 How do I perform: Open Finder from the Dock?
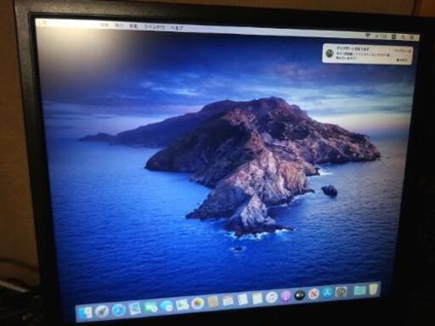pyautogui.click(x=86, y=313)
